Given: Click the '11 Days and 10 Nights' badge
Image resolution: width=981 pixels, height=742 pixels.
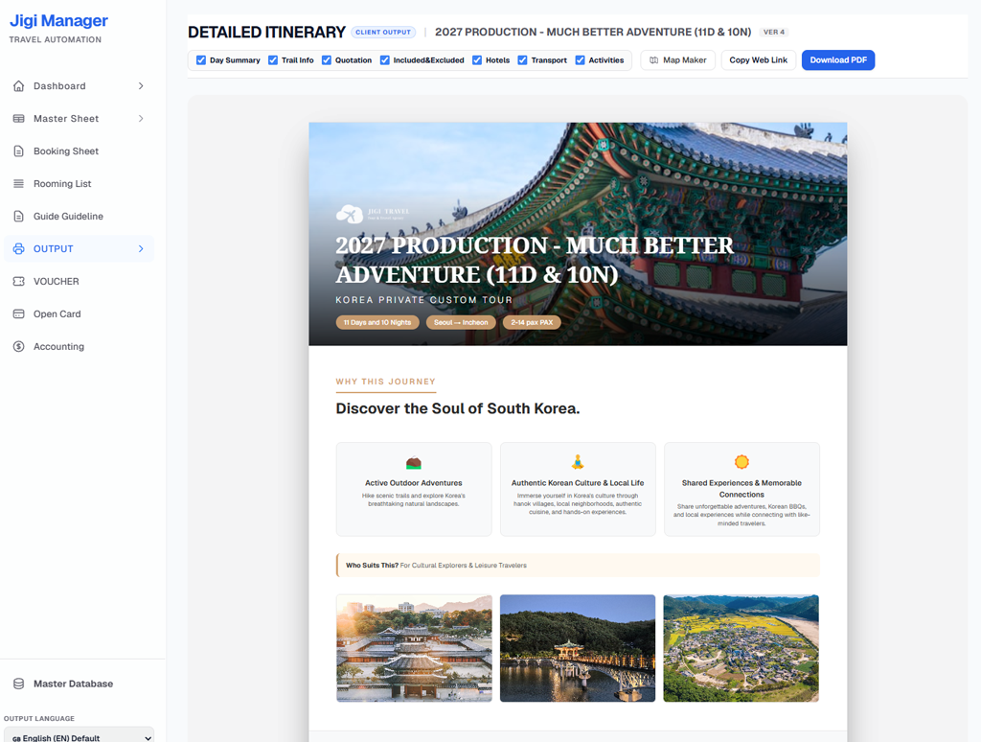Looking at the screenshot, I should (x=377, y=322).
